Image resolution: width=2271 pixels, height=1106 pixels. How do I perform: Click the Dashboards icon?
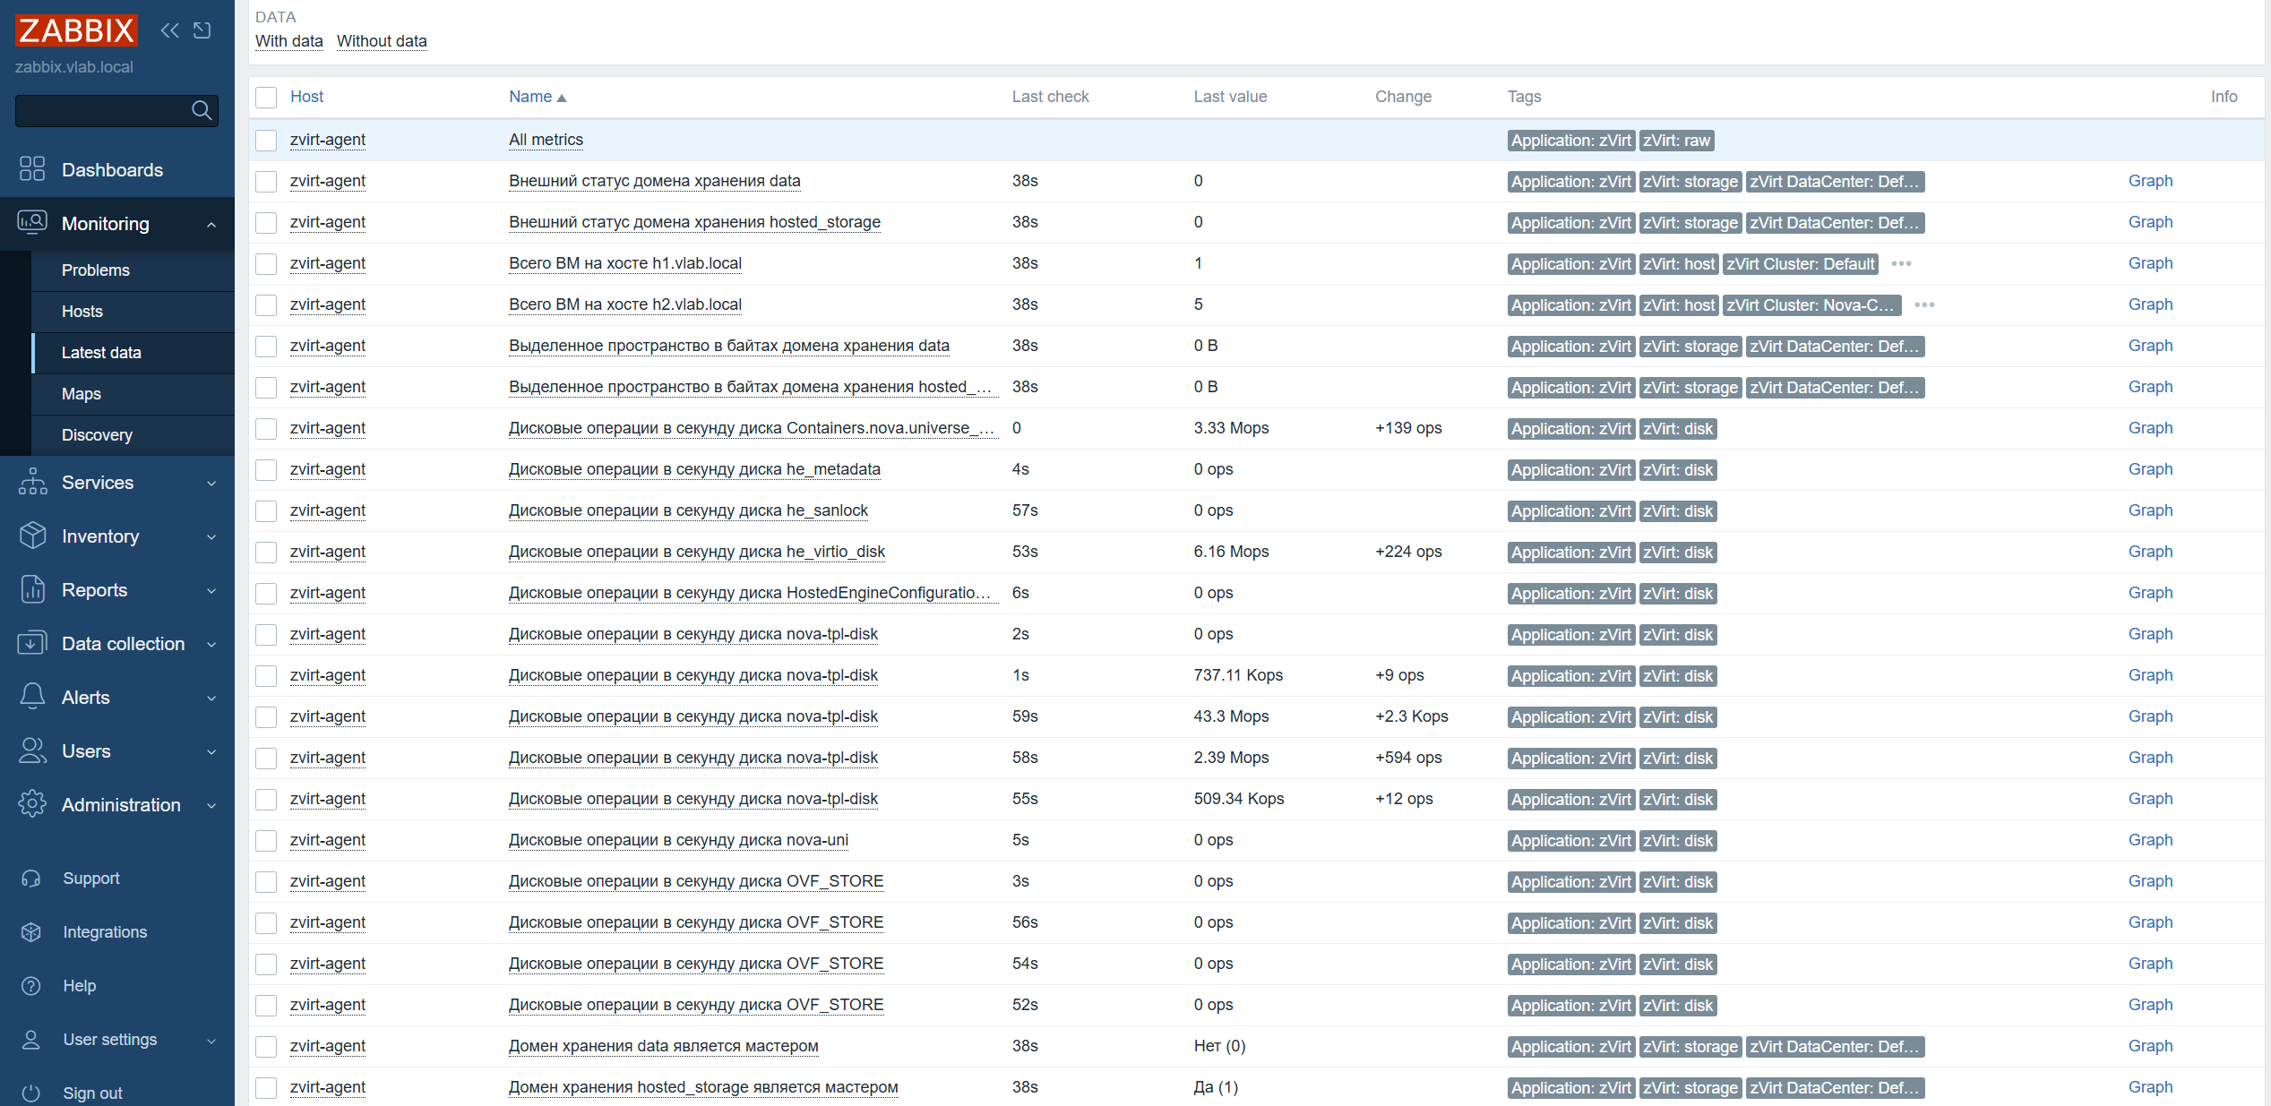32,169
